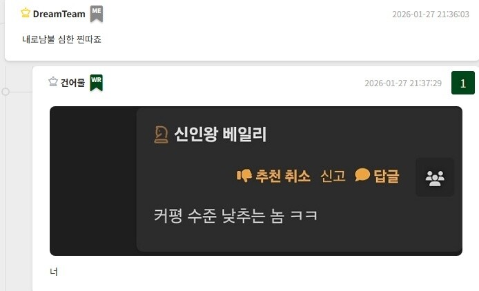Click the green vote count box showing 1
The image size is (479, 291).
463,83
